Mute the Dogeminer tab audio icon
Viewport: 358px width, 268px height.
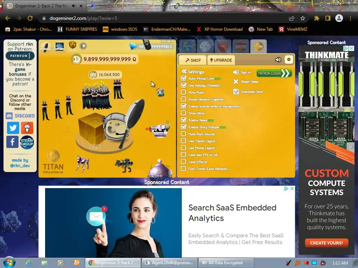click(x=73, y=6)
